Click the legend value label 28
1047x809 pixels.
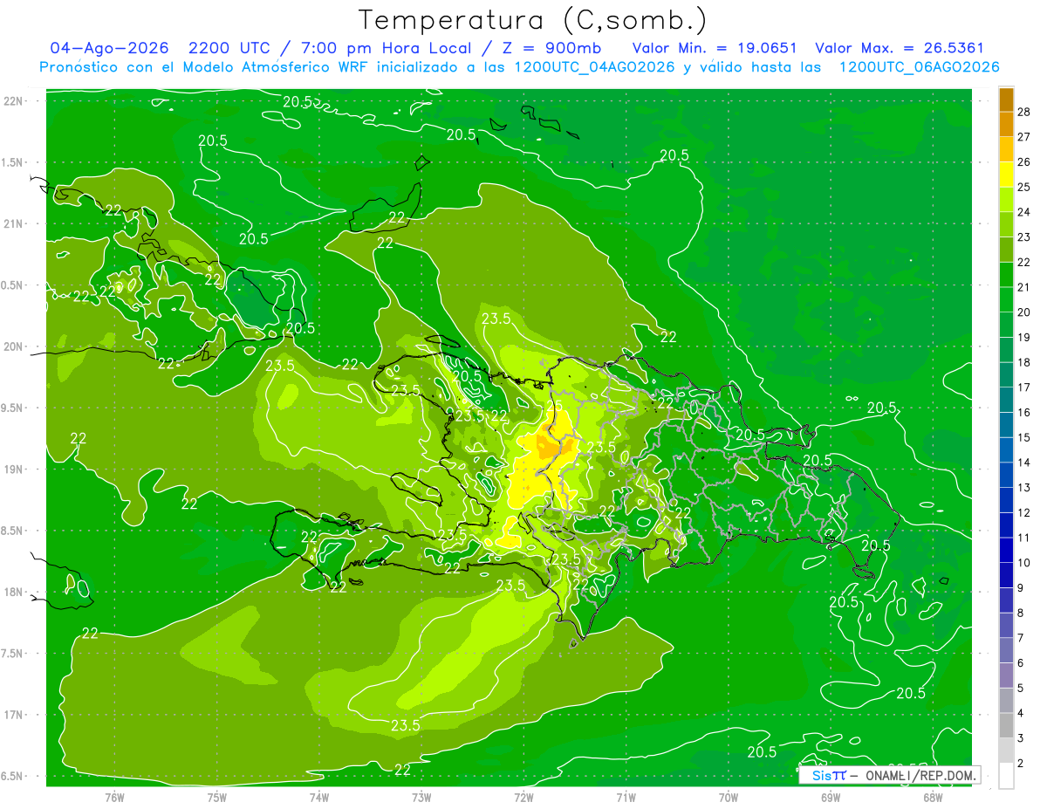tap(1023, 112)
